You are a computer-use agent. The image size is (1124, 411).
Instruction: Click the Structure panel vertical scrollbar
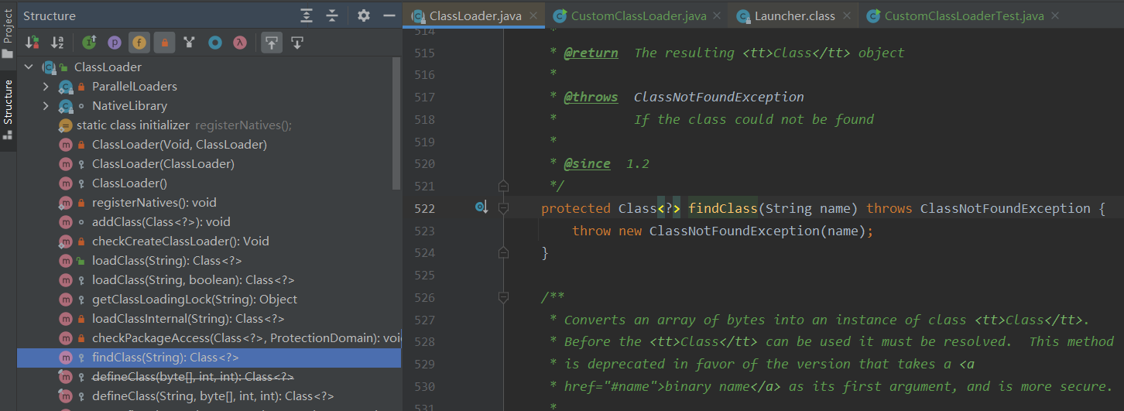point(397,124)
